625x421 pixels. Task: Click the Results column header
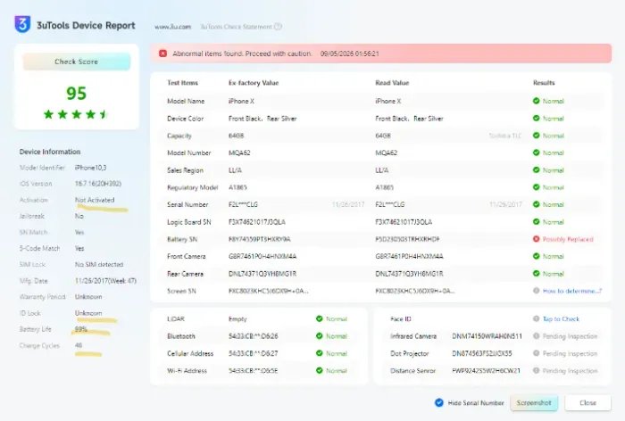point(544,83)
